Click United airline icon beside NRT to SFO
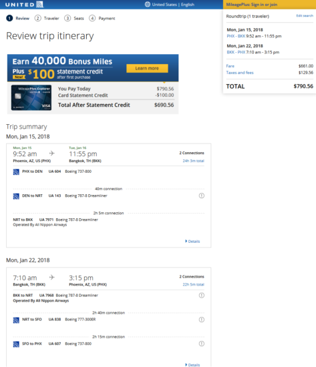 (x=16, y=320)
